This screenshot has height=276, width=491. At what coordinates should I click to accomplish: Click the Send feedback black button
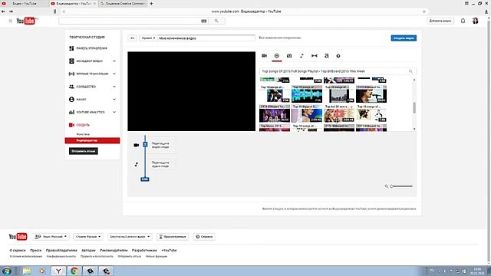(84, 151)
